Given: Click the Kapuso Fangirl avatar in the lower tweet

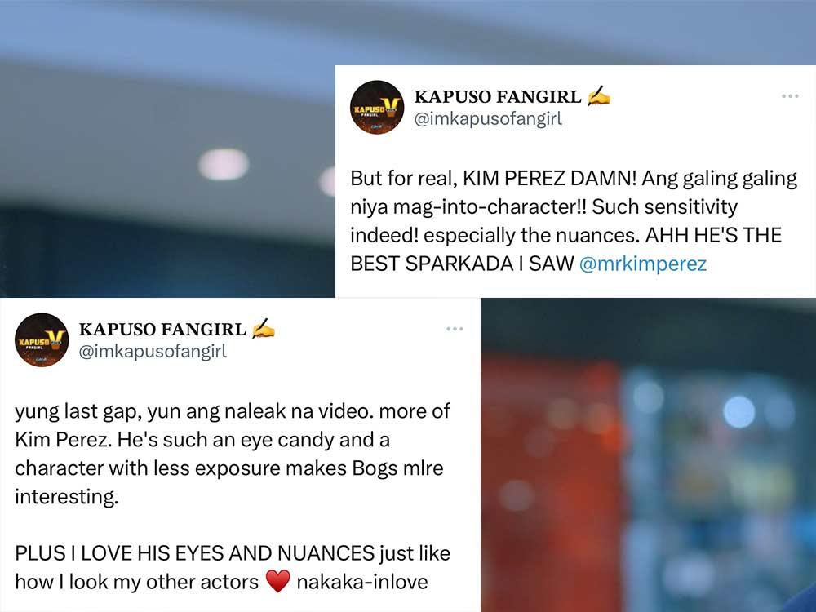Looking at the screenshot, I should pos(42,339).
